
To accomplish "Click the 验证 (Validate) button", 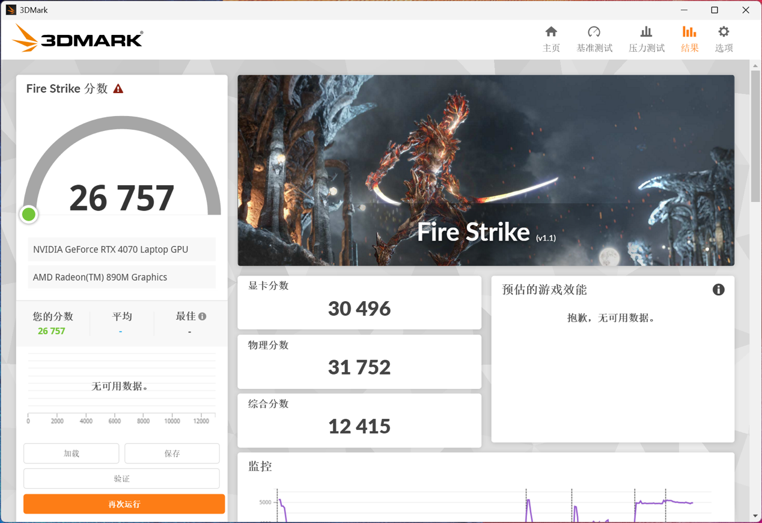I will click(x=121, y=479).
